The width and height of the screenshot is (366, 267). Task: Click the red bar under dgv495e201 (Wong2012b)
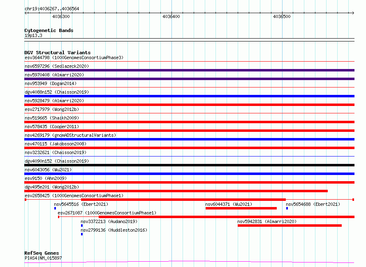[x=176, y=191]
